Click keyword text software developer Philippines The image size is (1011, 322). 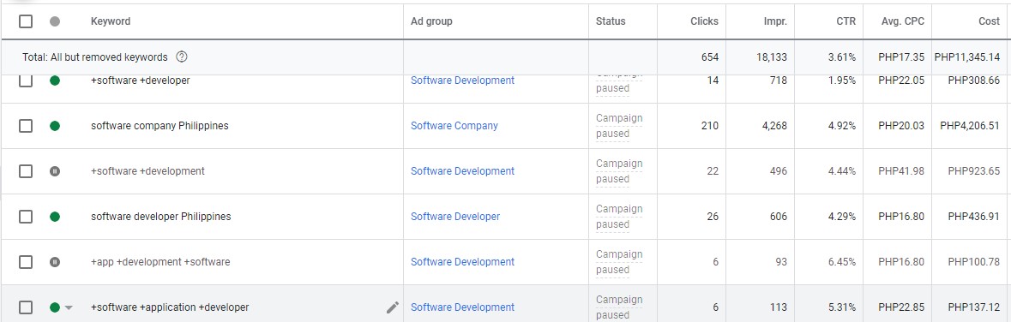coord(160,217)
